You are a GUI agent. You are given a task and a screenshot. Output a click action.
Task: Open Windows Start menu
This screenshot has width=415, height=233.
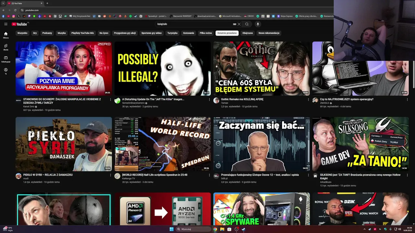click(x=172, y=229)
